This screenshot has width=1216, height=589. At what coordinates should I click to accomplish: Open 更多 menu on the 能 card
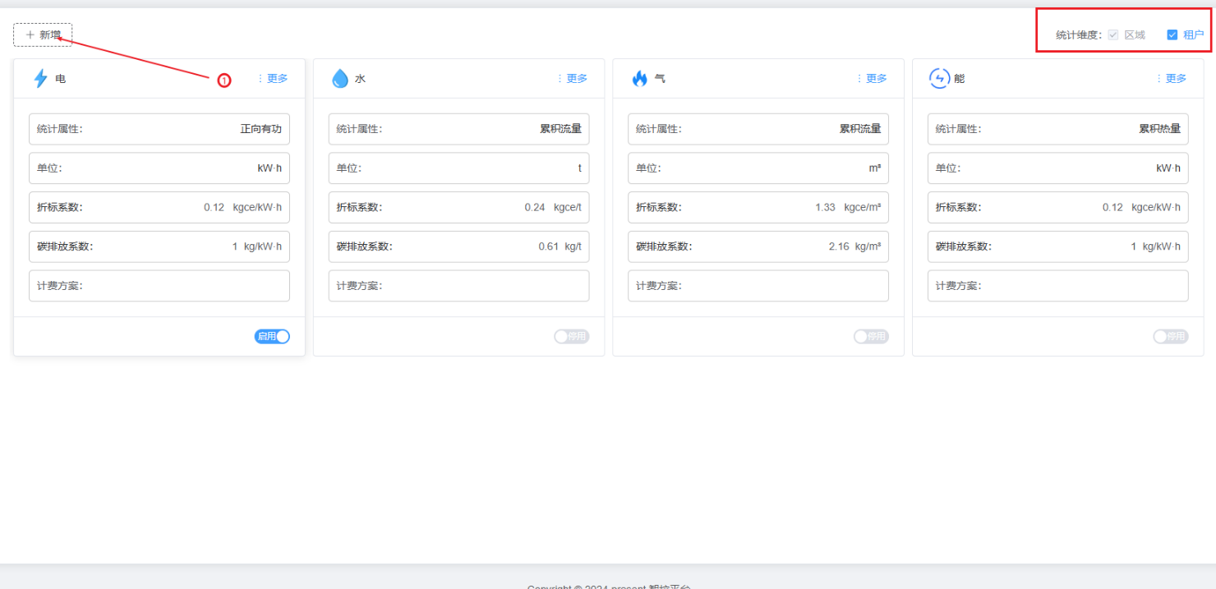[x=1172, y=79]
